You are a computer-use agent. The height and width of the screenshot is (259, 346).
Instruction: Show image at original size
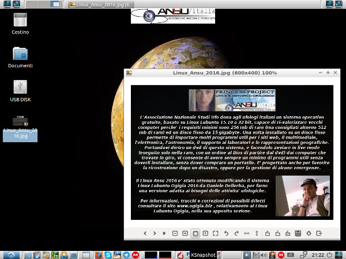[x=205, y=233]
